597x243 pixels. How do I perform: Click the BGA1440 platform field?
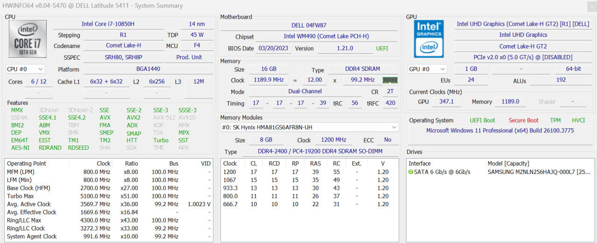(x=148, y=69)
